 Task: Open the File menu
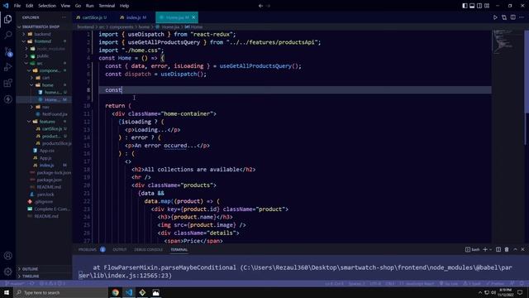click(x=17, y=6)
